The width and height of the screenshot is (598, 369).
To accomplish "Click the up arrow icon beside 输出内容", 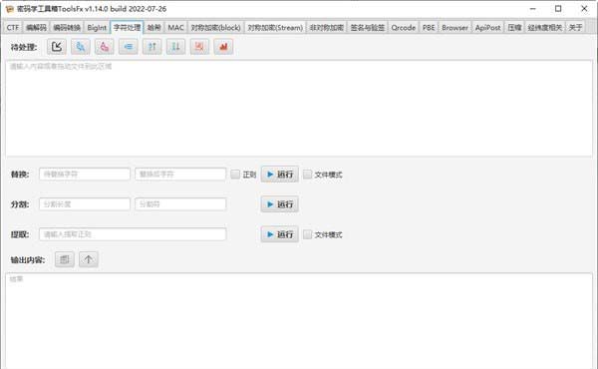I will (x=89, y=260).
